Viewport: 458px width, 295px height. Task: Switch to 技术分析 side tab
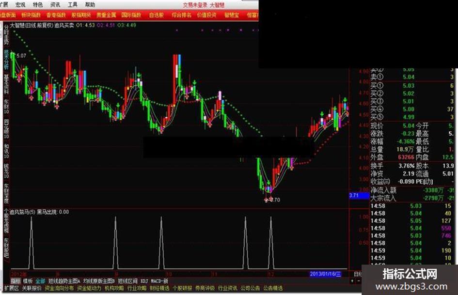[x=6, y=59]
